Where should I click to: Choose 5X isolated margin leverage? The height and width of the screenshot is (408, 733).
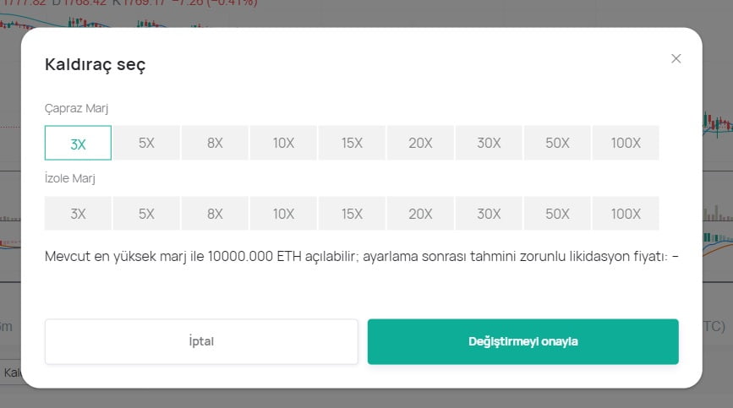tap(146, 214)
